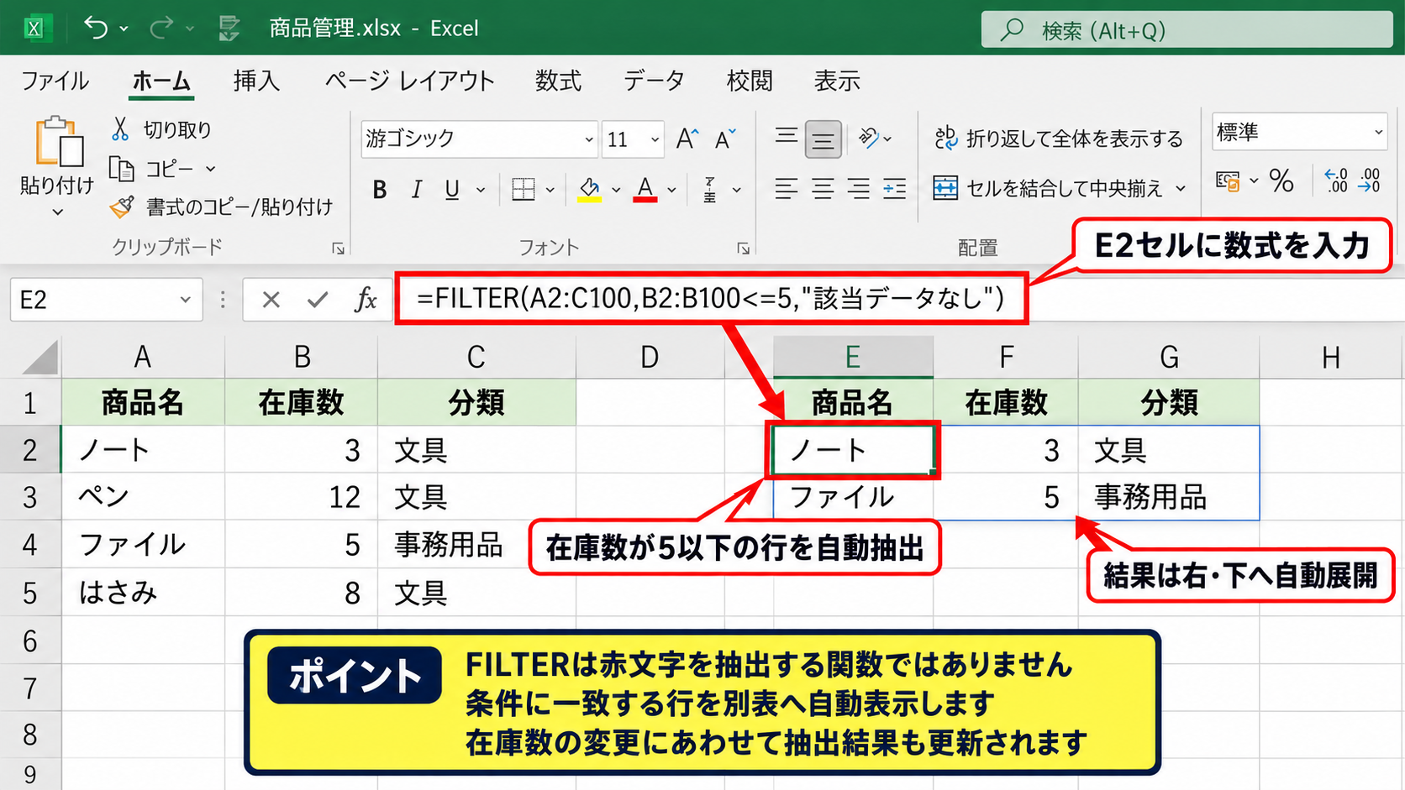Viewport: 1405px width, 790px height.
Task: Click the Redo arrow icon
Action: [x=161, y=28]
